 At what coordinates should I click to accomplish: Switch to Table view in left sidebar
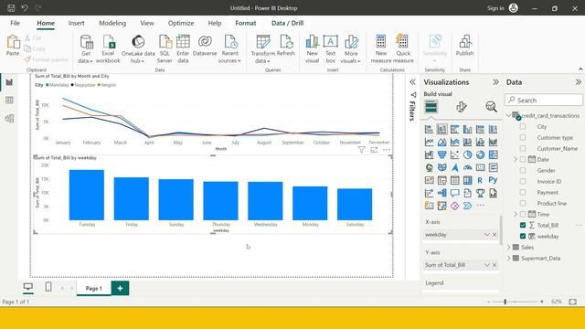tap(9, 100)
